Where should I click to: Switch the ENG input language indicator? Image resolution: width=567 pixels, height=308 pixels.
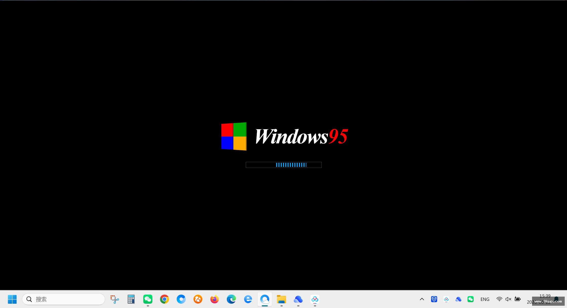(485, 299)
